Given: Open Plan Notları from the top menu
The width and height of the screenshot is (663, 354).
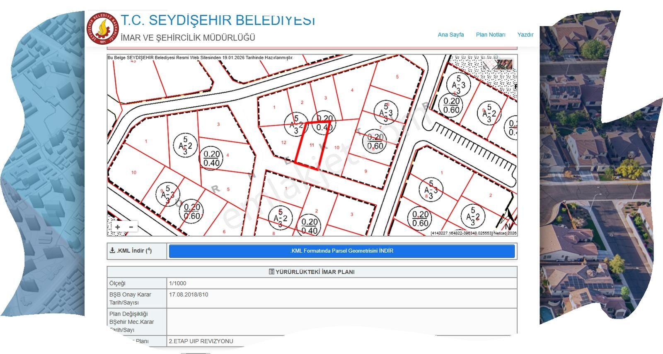Looking at the screenshot, I should [490, 35].
